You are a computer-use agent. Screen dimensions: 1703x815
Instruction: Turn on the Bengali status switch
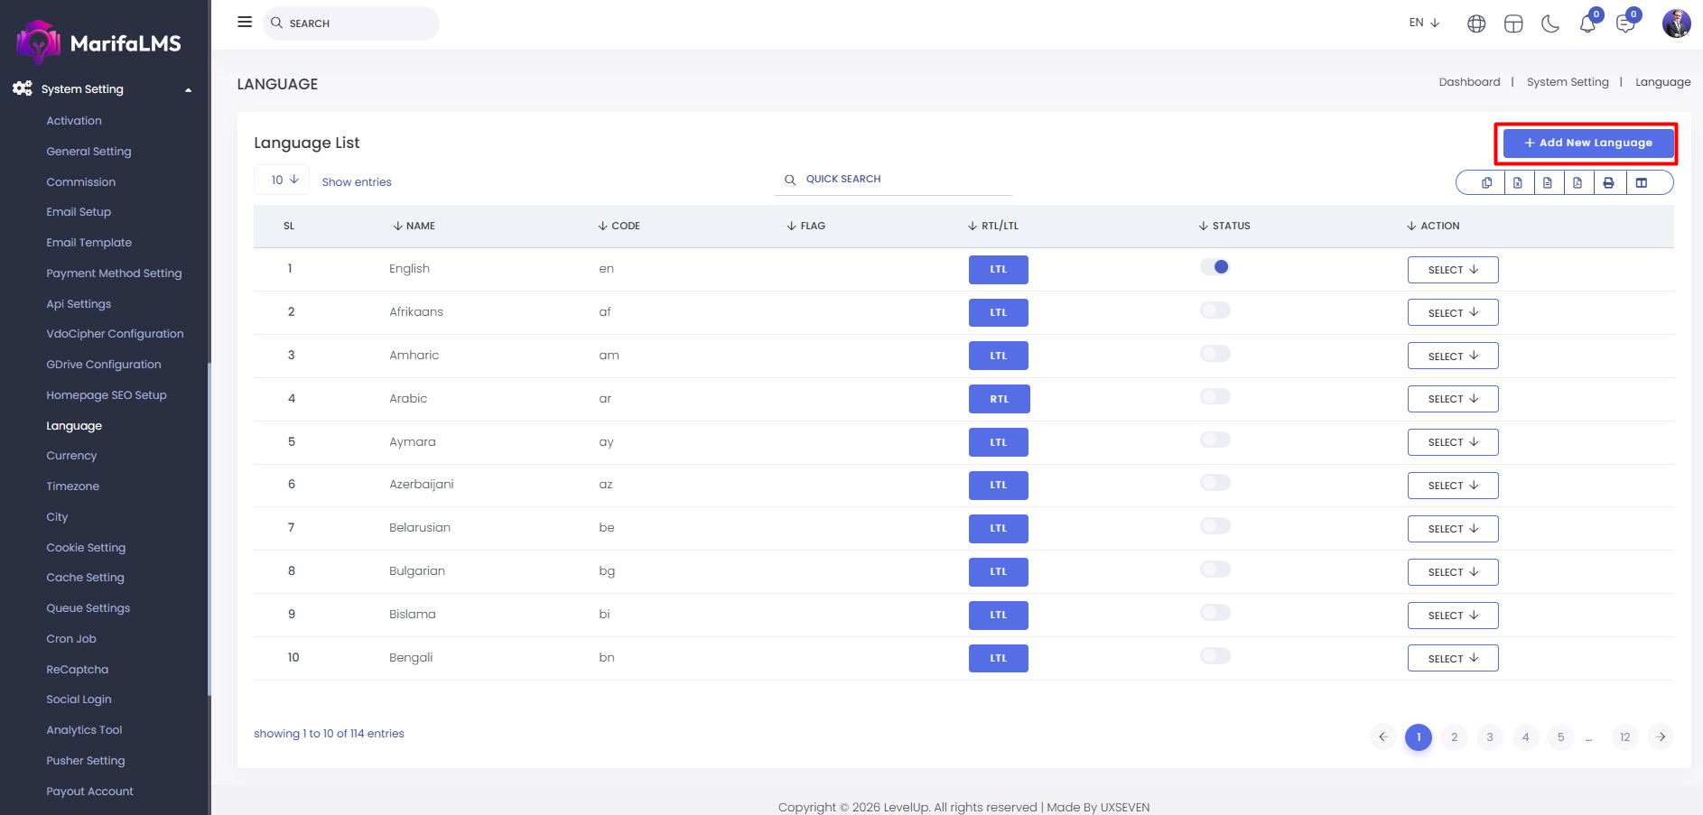pos(1214,656)
